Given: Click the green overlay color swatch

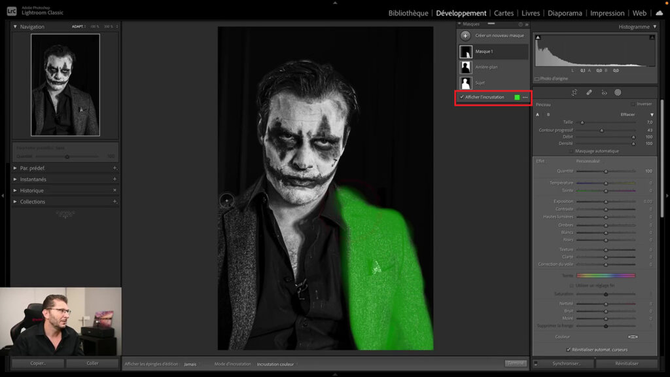Looking at the screenshot, I should pyautogui.click(x=517, y=98).
